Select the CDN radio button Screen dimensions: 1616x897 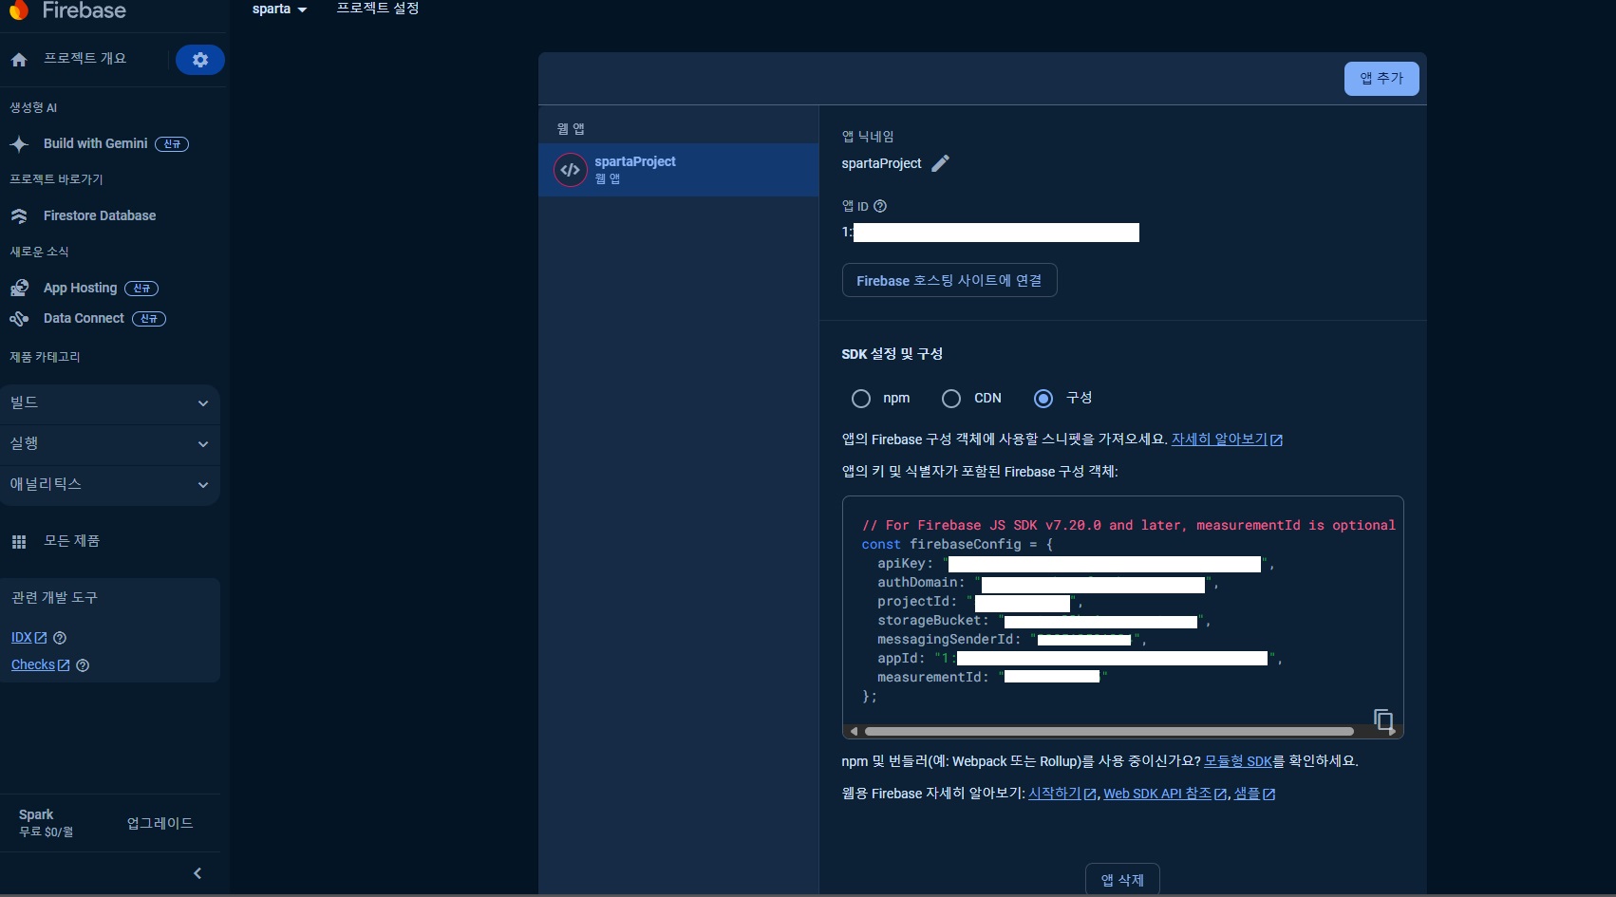951,399
